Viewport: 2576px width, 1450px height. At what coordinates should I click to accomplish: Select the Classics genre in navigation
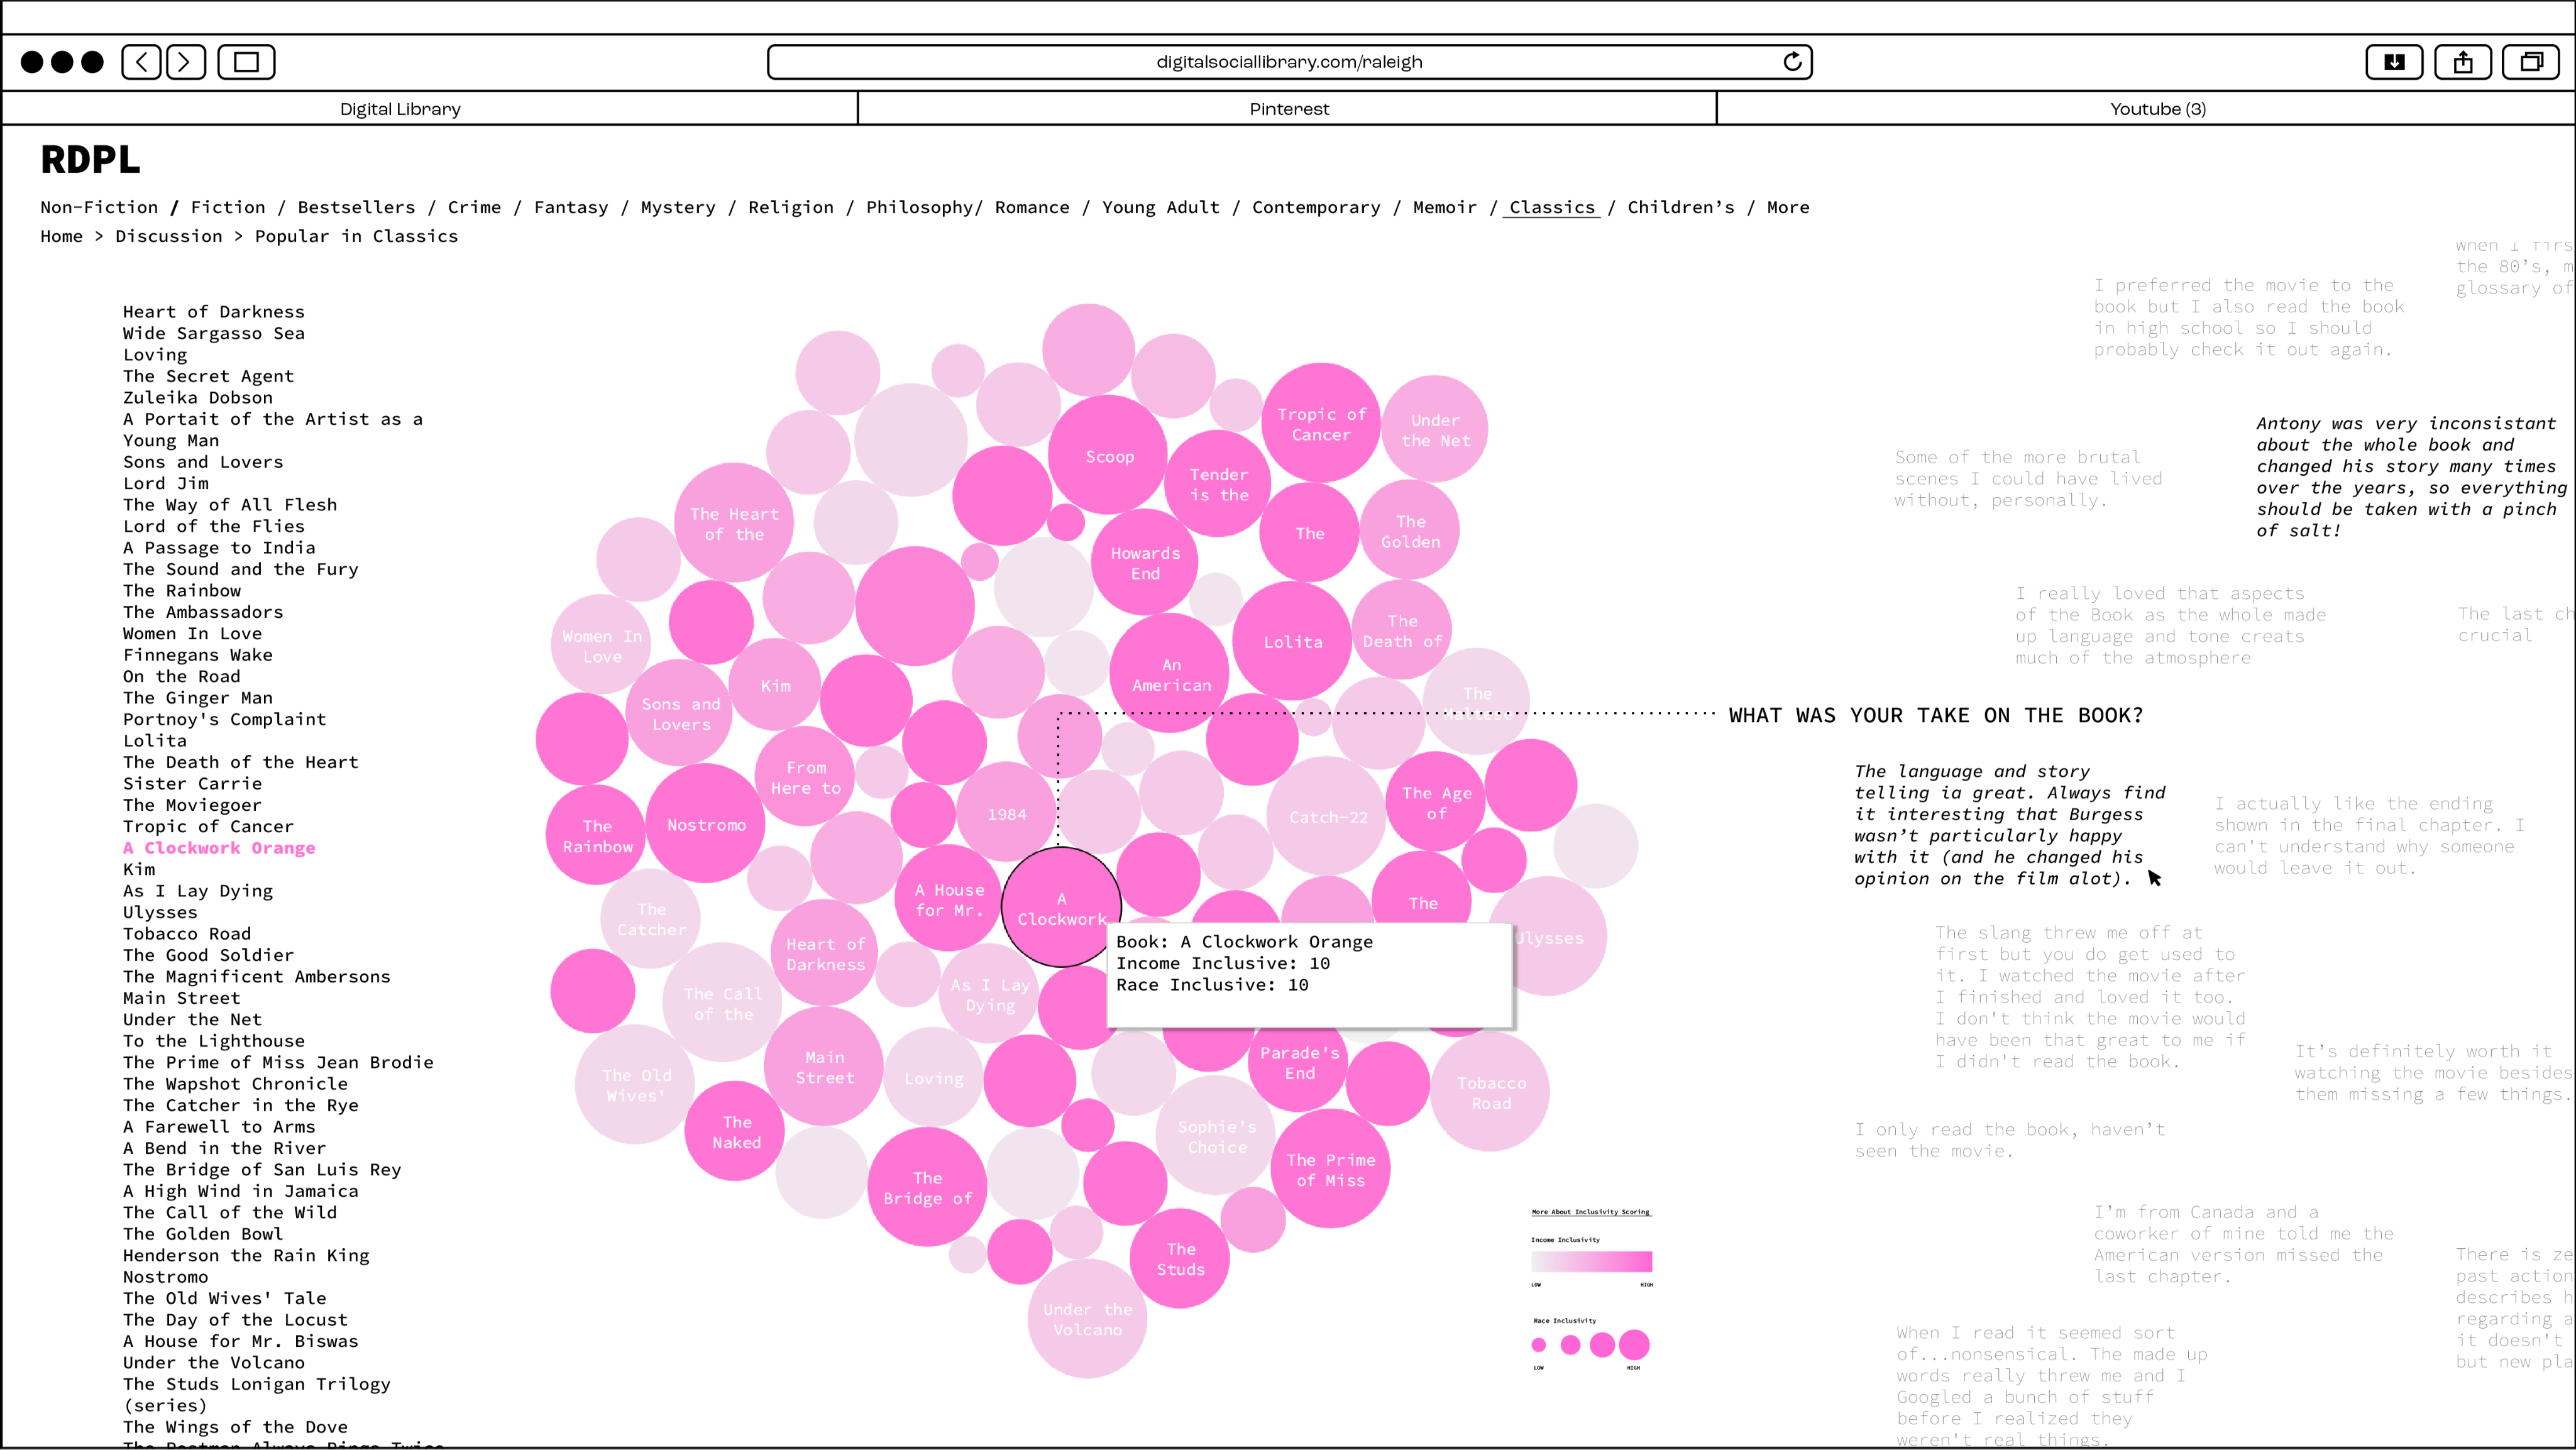[1551, 207]
